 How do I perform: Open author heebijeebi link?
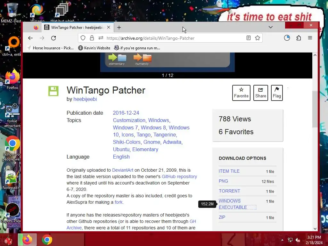85,99
